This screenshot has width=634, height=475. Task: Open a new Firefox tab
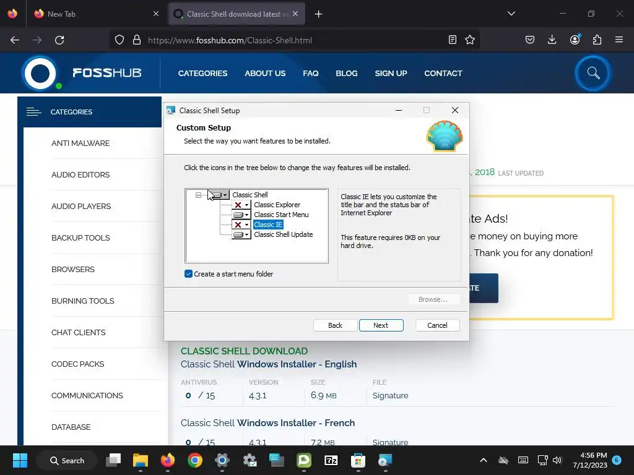pos(319,14)
